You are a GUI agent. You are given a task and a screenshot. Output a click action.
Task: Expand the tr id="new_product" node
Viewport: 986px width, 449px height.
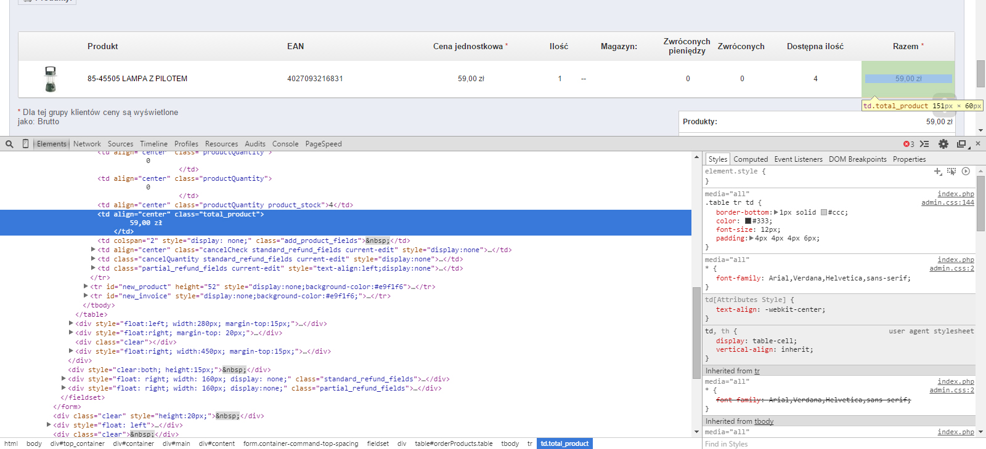tap(86, 287)
